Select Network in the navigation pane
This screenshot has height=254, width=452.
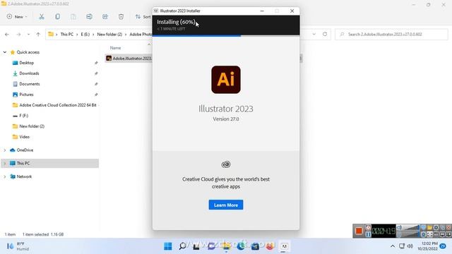(x=24, y=176)
